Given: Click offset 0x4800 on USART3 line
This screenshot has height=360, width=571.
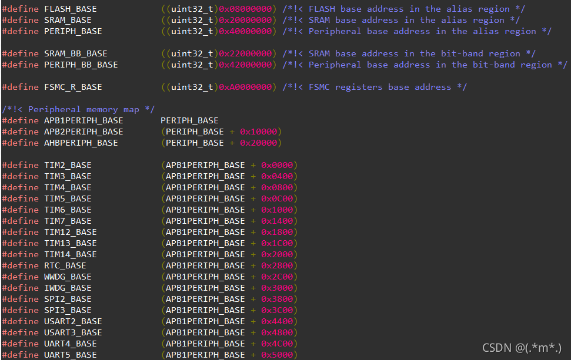Looking at the screenshot, I should point(277,333).
